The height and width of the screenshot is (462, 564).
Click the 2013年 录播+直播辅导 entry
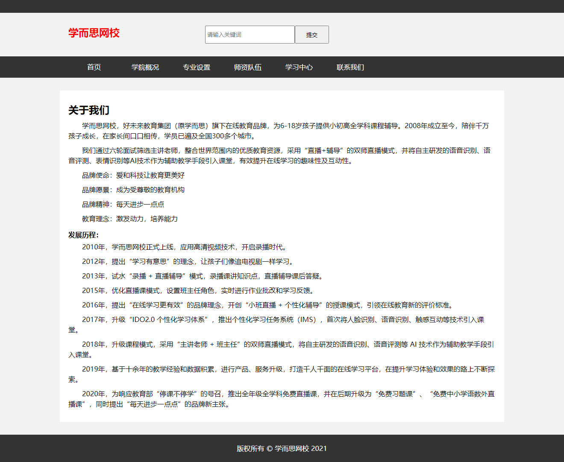(x=203, y=276)
